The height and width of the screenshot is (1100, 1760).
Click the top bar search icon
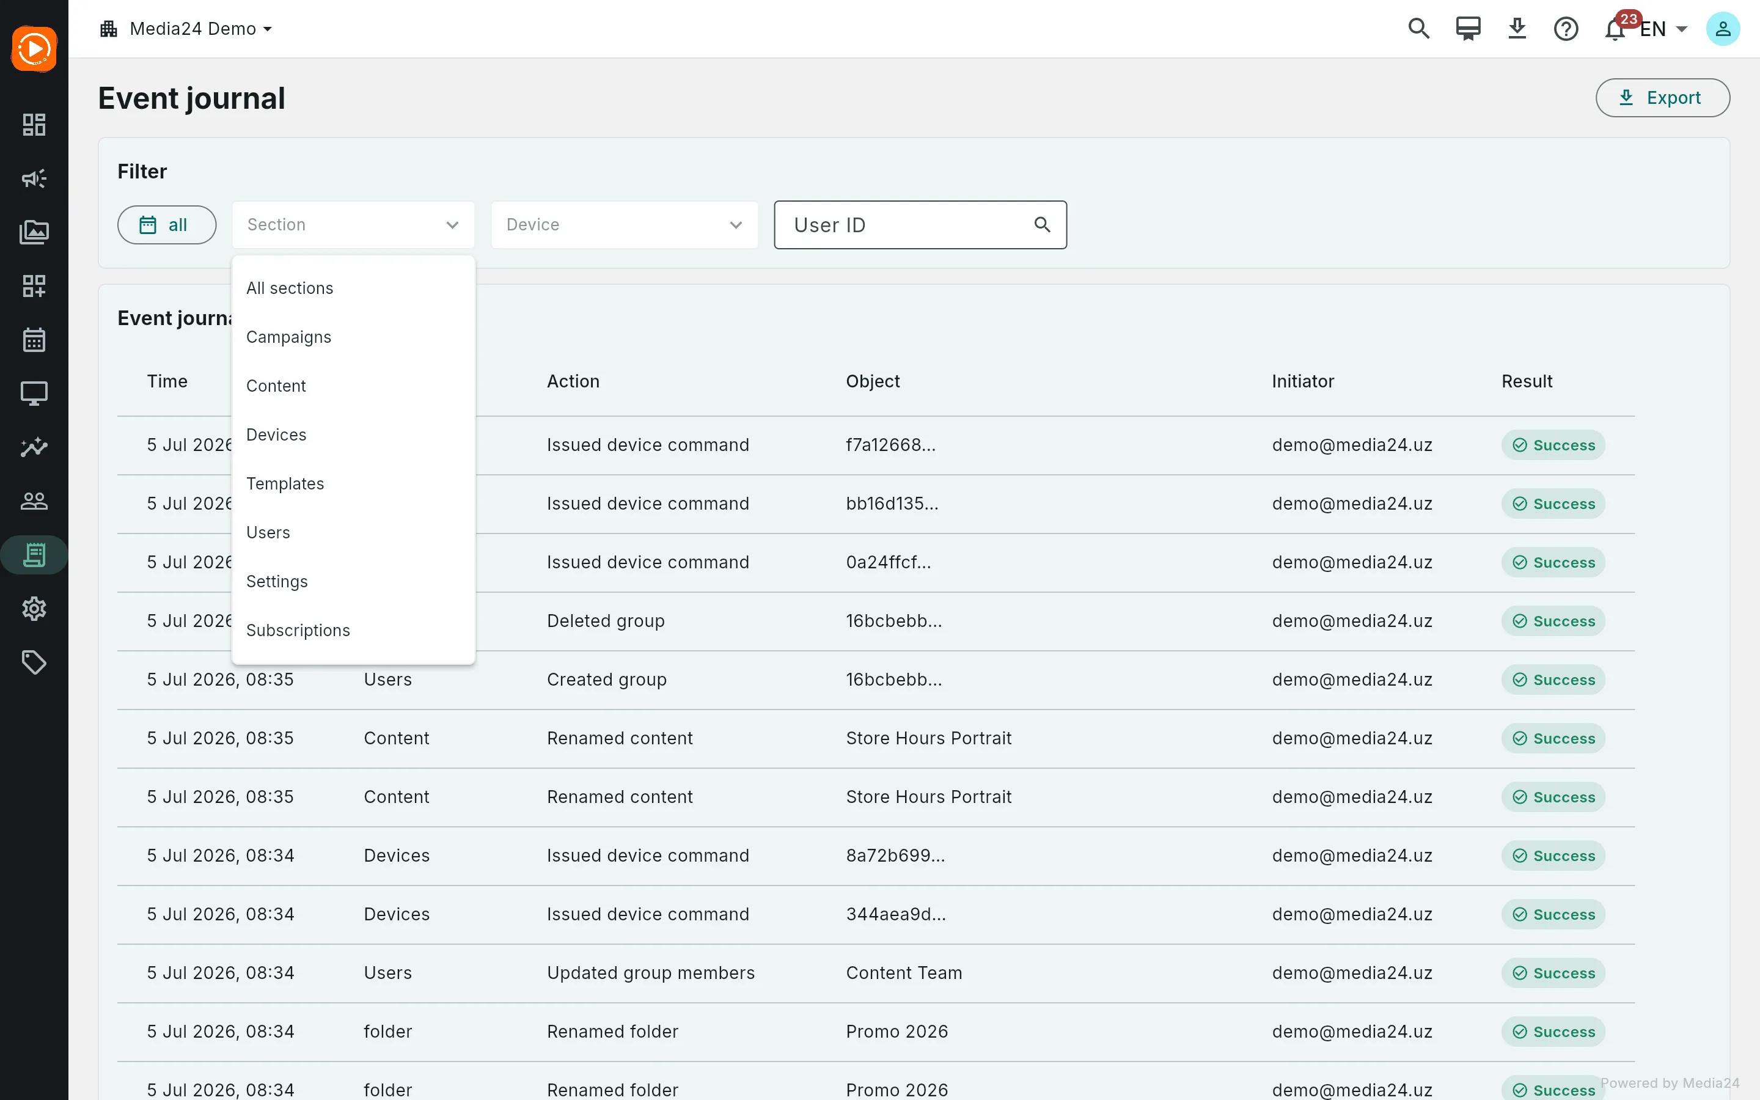pyautogui.click(x=1419, y=28)
